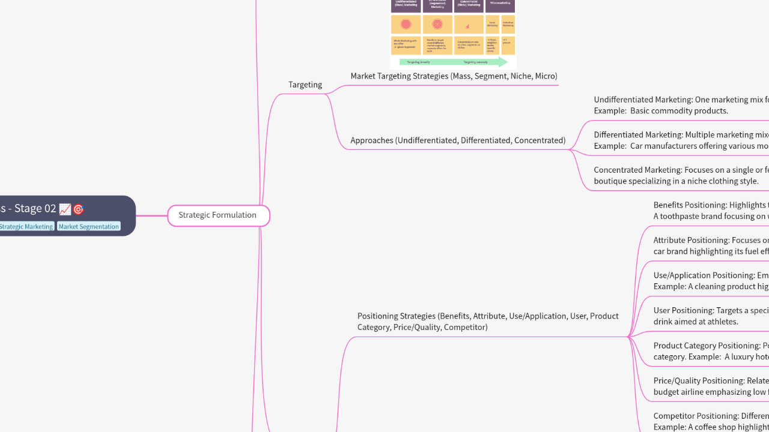Screen dimensions: 769x432
Task: Click the Market Segmentation tag
Action: coord(89,227)
